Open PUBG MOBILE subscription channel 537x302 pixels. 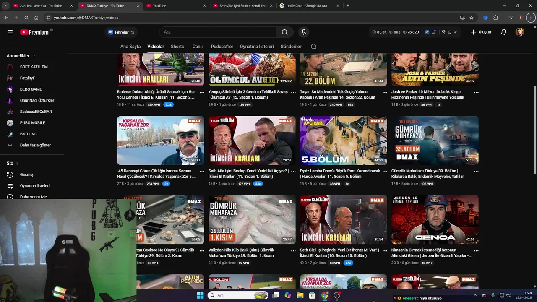(32, 123)
